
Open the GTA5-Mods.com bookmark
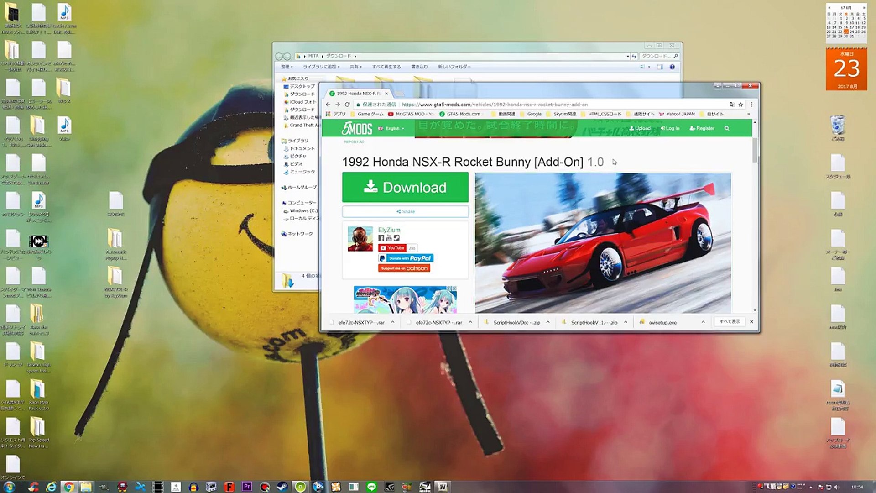(x=459, y=114)
